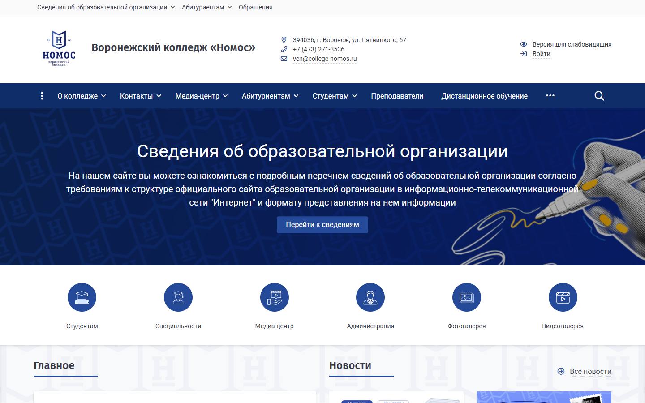Open the three-dot vertical menu icon
This screenshot has width=645, height=403.
[42, 96]
